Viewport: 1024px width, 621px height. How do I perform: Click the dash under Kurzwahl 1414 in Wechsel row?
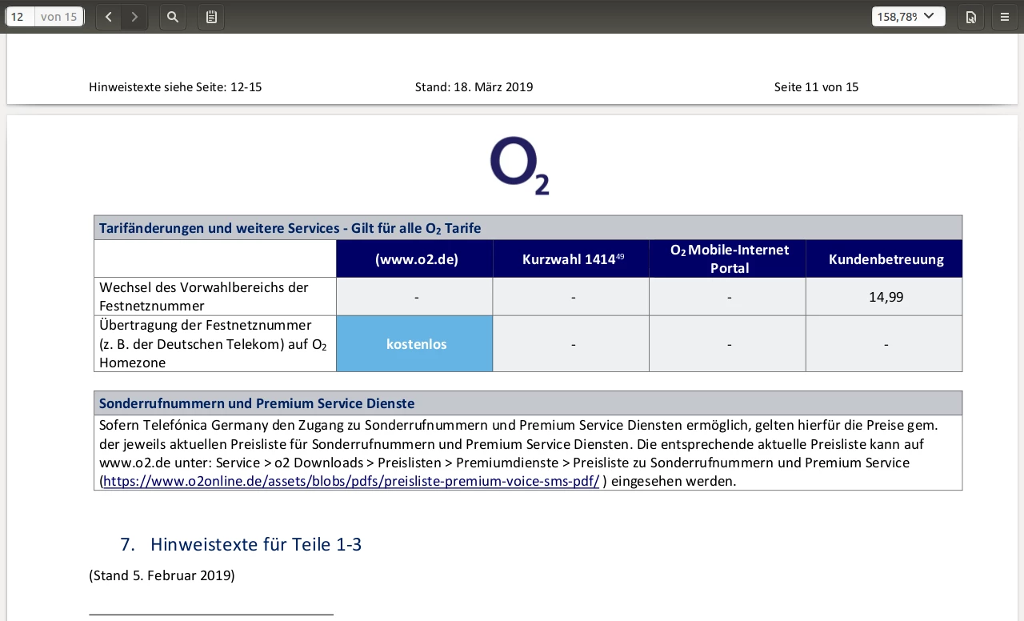pos(573,297)
